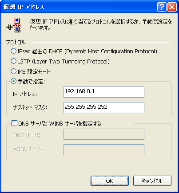Confirm settings with OK button
The height and width of the screenshot is (193, 179).
point(110,181)
